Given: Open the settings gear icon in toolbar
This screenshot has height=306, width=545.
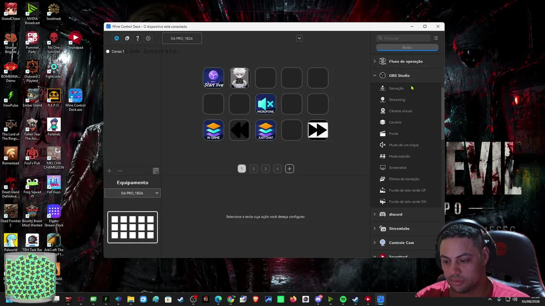Looking at the screenshot, I should click(148, 38).
